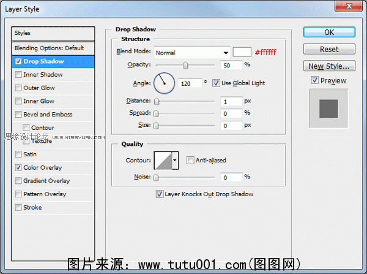The width and height of the screenshot is (367, 274).
Task: Tick the Stroke checkbox
Action: point(18,207)
